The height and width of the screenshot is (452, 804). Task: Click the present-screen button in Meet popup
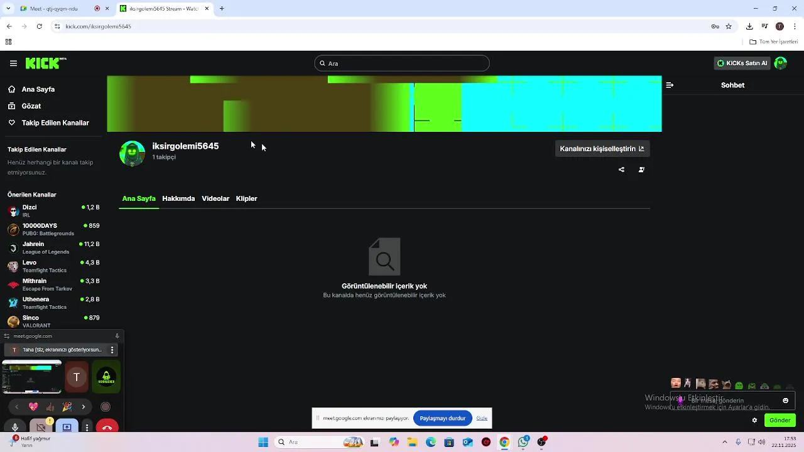click(x=67, y=428)
